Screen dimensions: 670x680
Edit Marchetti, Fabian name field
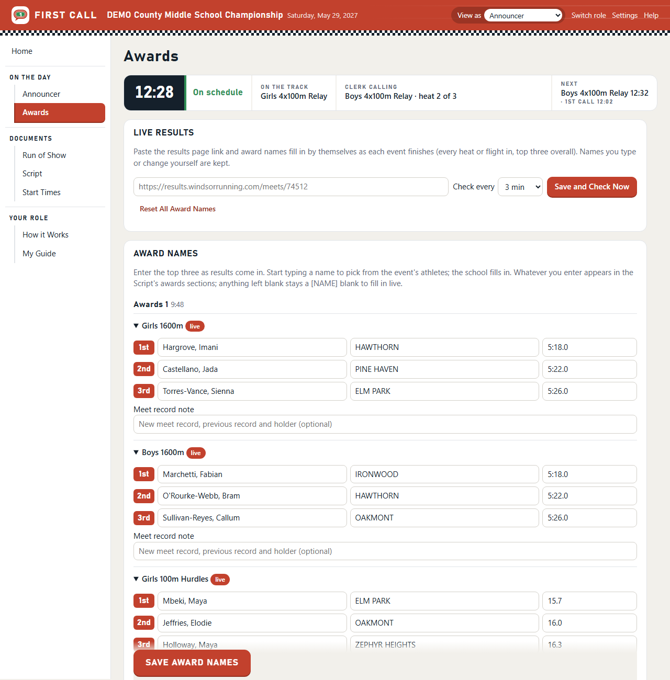252,474
